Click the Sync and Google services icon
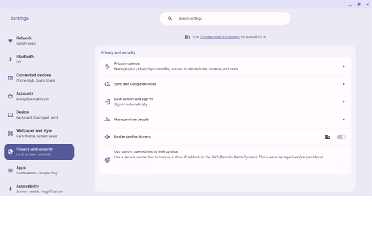This screenshot has width=372, height=240. point(107,84)
